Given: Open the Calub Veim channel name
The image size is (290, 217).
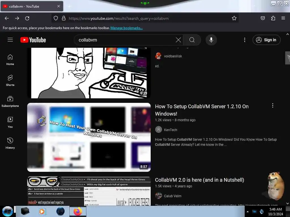Looking at the screenshot, I should tap(172, 196).
